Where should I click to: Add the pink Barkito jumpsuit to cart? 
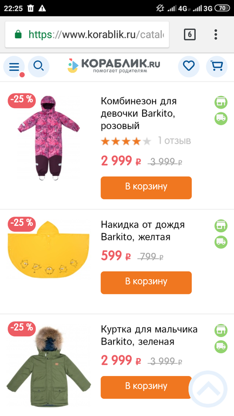coord(146,188)
